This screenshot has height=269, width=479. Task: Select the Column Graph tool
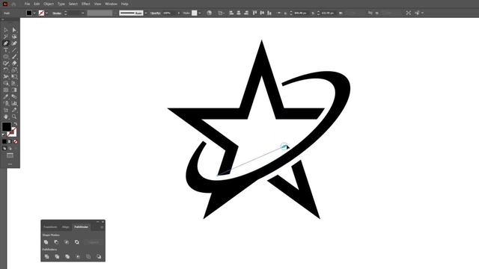[x=14, y=103]
